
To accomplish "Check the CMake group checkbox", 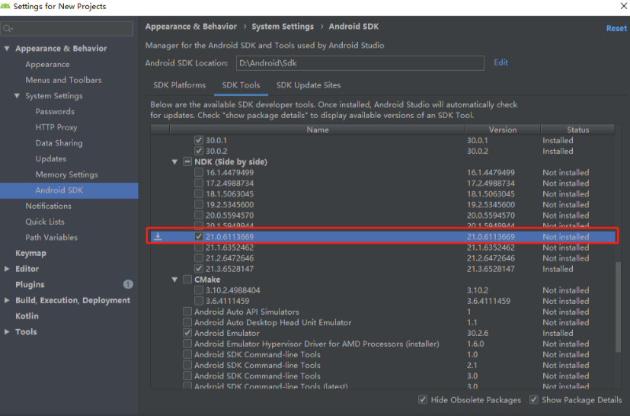I will (187, 280).
